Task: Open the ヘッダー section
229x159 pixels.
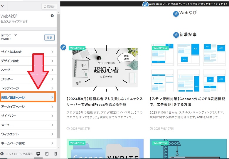Action: click(x=28, y=70)
